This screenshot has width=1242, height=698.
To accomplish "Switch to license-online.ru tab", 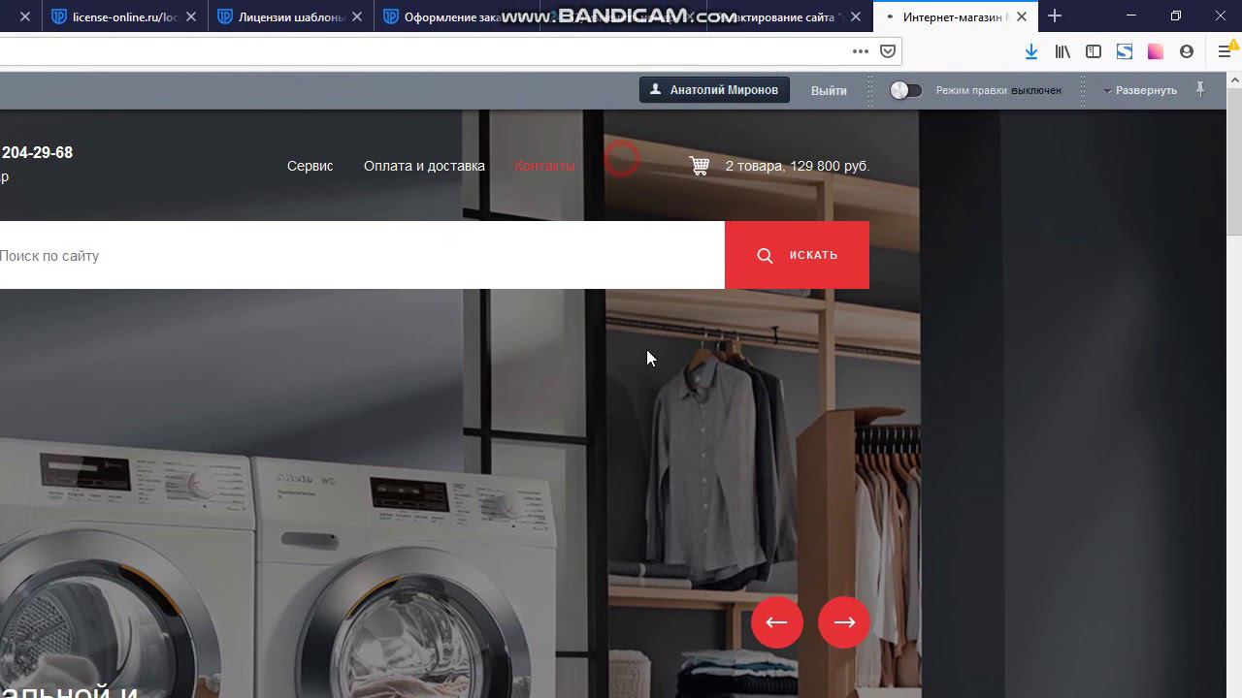I will tap(124, 16).
